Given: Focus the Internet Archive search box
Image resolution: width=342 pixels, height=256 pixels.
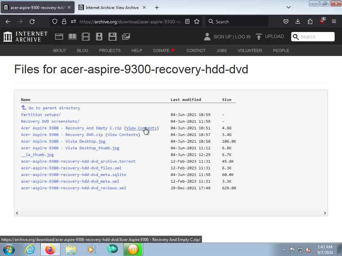Looking at the screenshot, I should point(313,37).
